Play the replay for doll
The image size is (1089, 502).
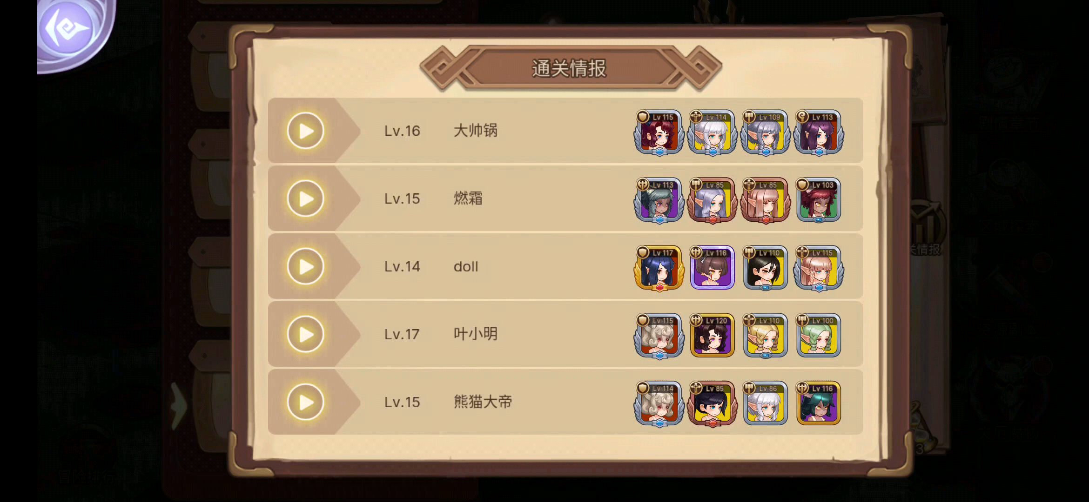pyautogui.click(x=305, y=266)
